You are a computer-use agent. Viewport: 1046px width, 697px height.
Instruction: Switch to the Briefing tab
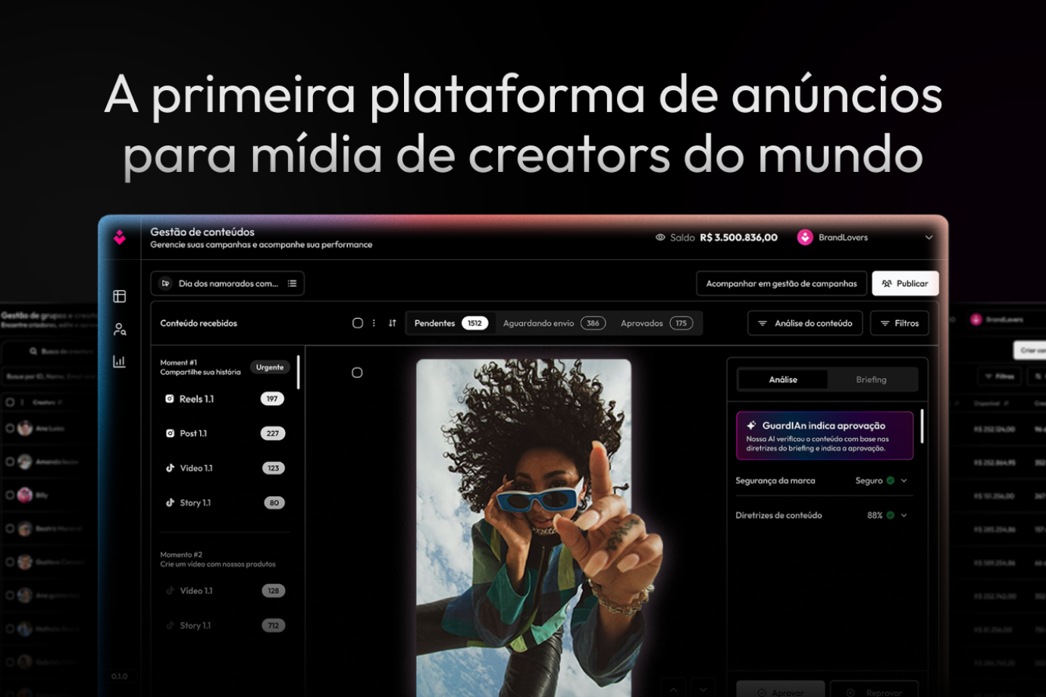click(x=871, y=380)
